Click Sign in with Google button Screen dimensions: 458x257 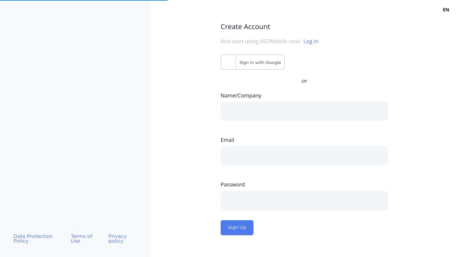pyautogui.click(x=252, y=62)
